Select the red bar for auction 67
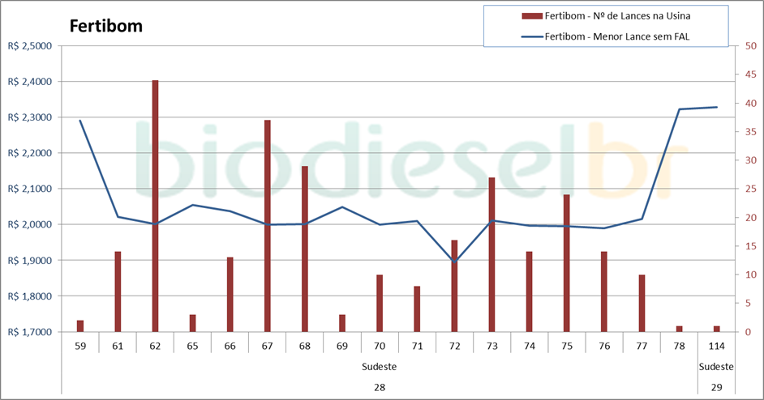This screenshot has height=400, width=764. coord(267,227)
